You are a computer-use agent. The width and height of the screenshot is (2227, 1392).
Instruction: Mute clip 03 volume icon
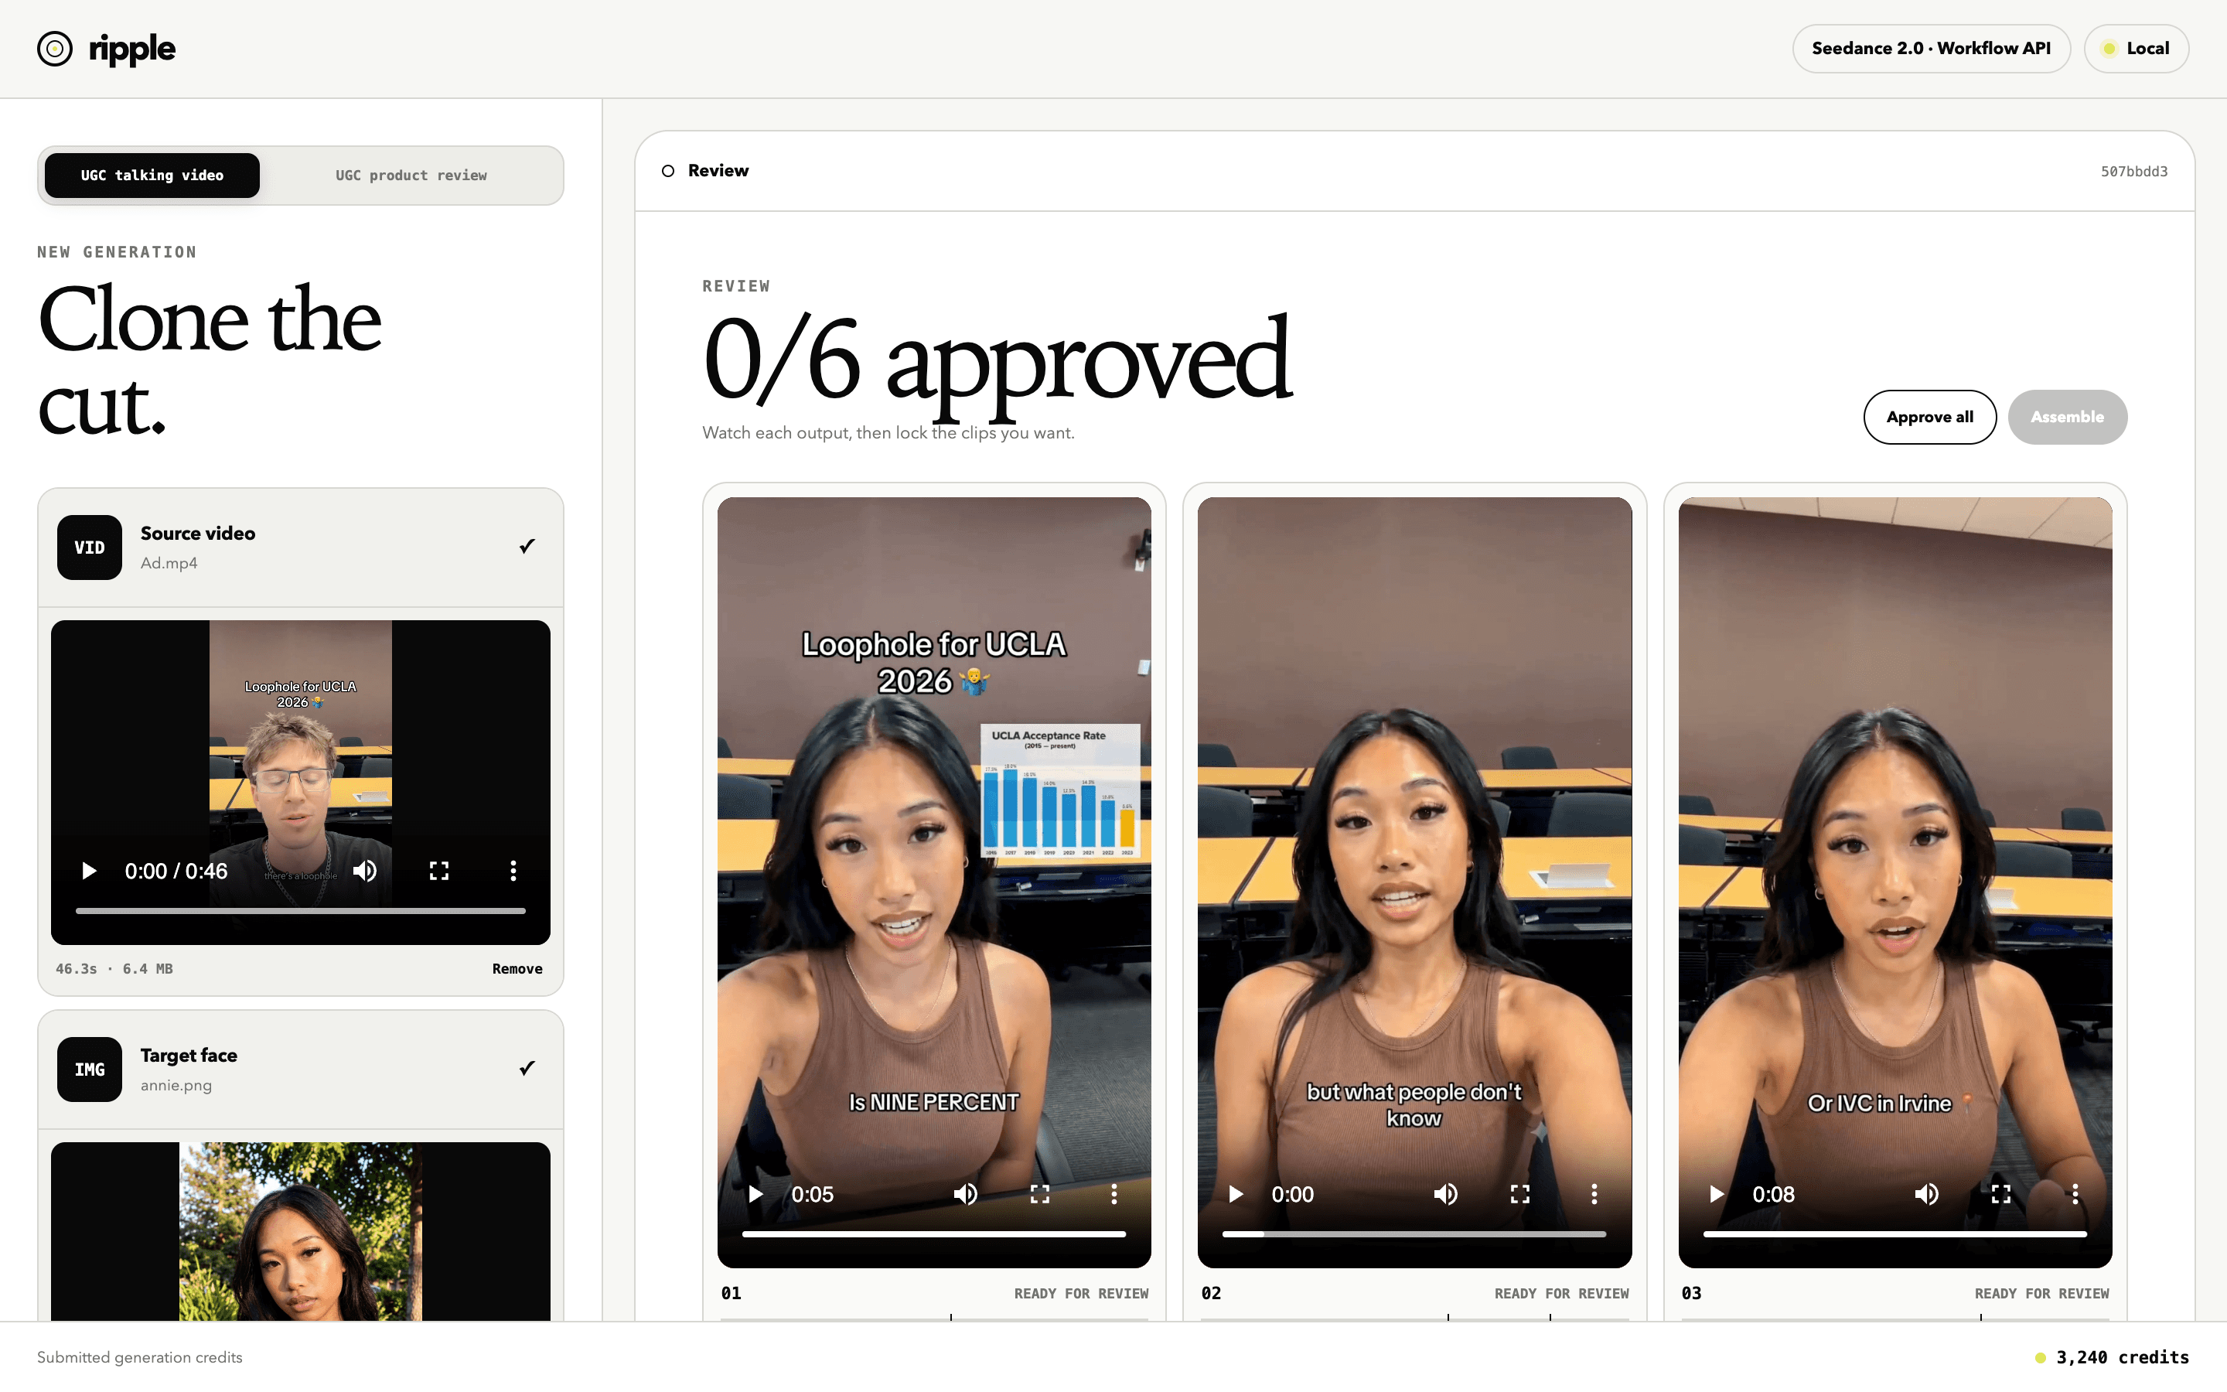tap(1927, 1194)
